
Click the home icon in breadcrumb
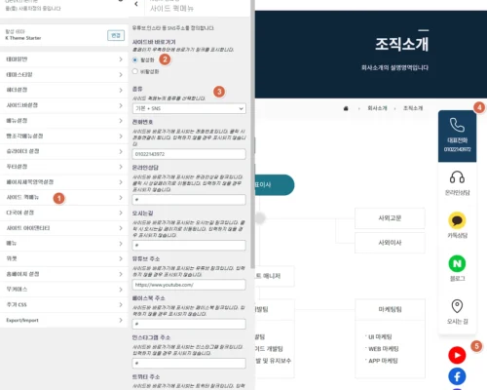click(x=346, y=108)
